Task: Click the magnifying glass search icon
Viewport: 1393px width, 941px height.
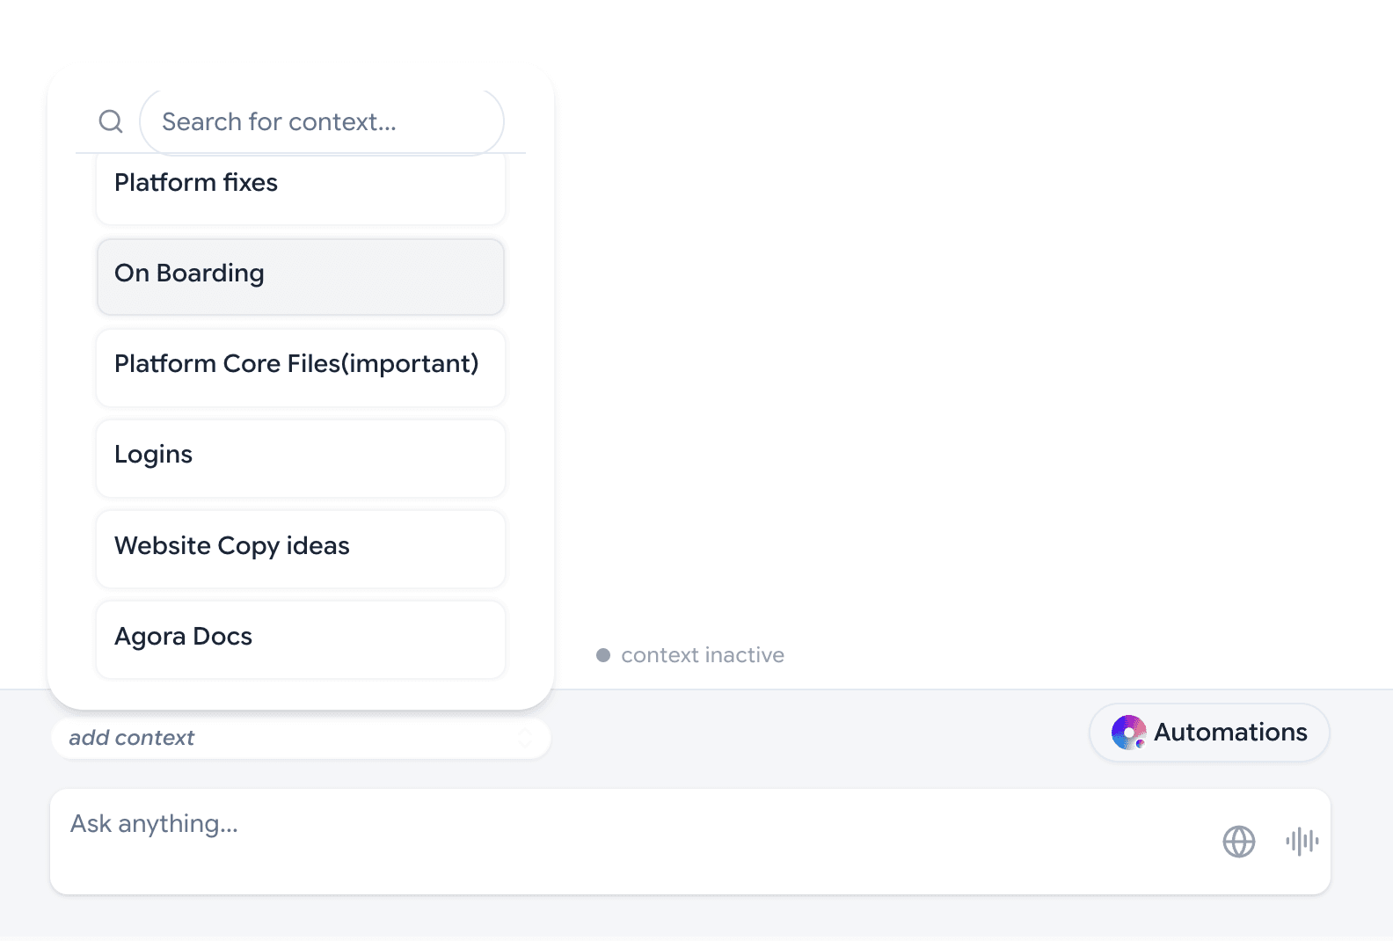Action: click(x=111, y=121)
